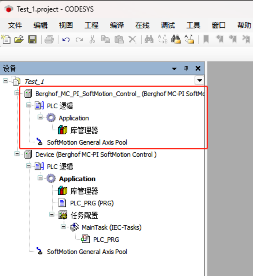Open the 视图 menu
This screenshot has height=276, width=253.
pos(66,25)
